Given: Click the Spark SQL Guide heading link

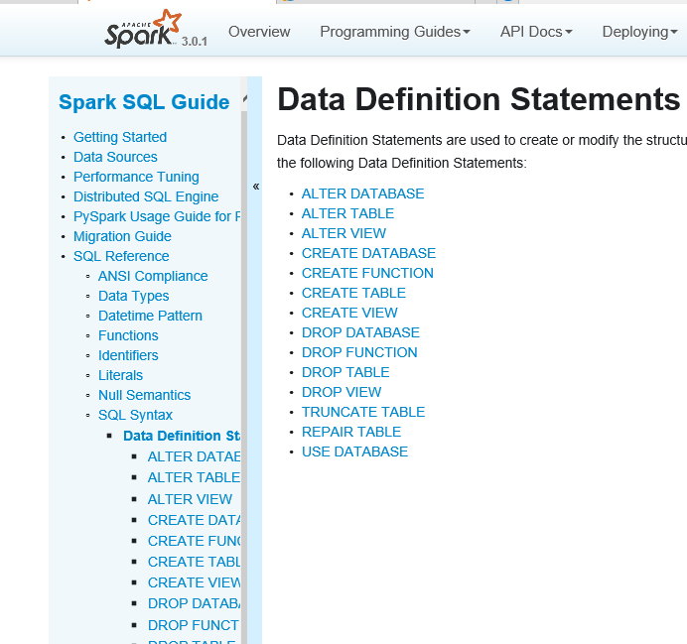Looking at the screenshot, I should pyautogui.click(x=144, y=102).
